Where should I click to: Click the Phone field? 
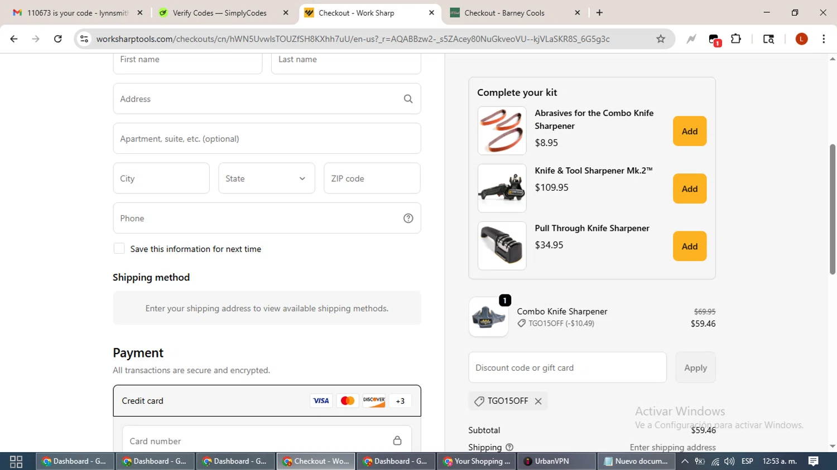click(x=267, y=218)
